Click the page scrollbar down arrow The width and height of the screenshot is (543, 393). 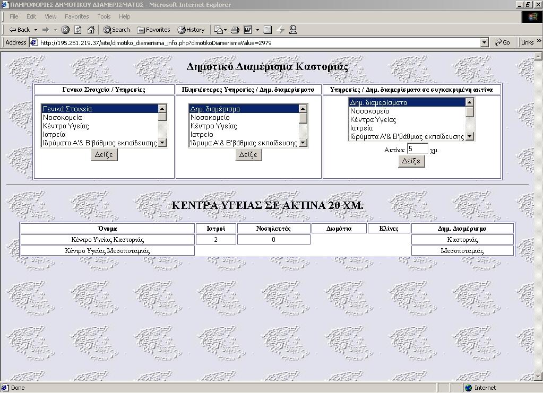coord(538,377)
